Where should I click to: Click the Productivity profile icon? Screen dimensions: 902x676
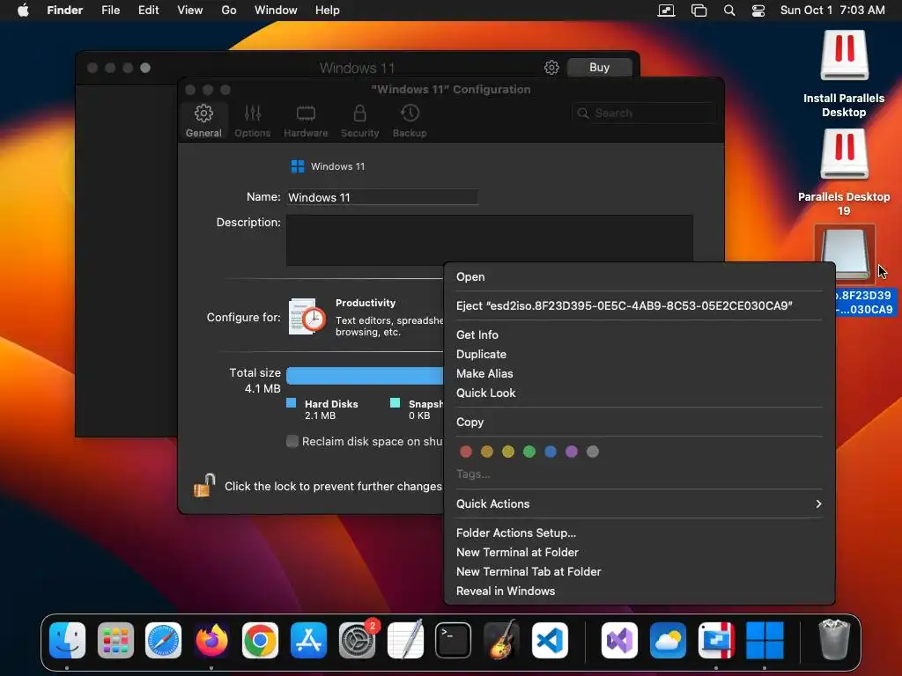tap(307, 316)
